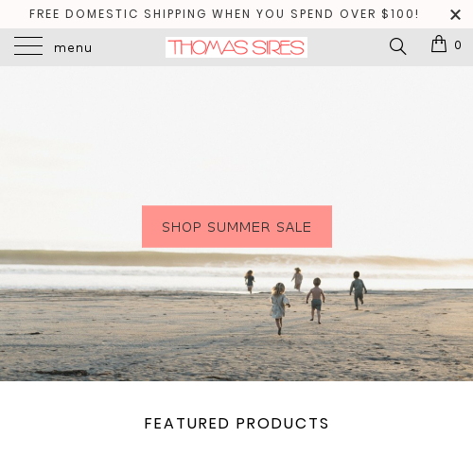The width and height of the screenshot is (473, 473).
Task: Go home via Thomas Sires logo
Action: tap(236, 47)
